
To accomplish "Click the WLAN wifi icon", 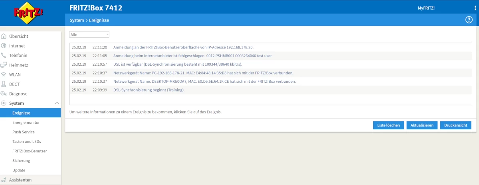I will [4, 74].
